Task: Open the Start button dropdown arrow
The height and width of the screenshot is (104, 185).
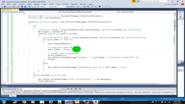Action: 75,7
